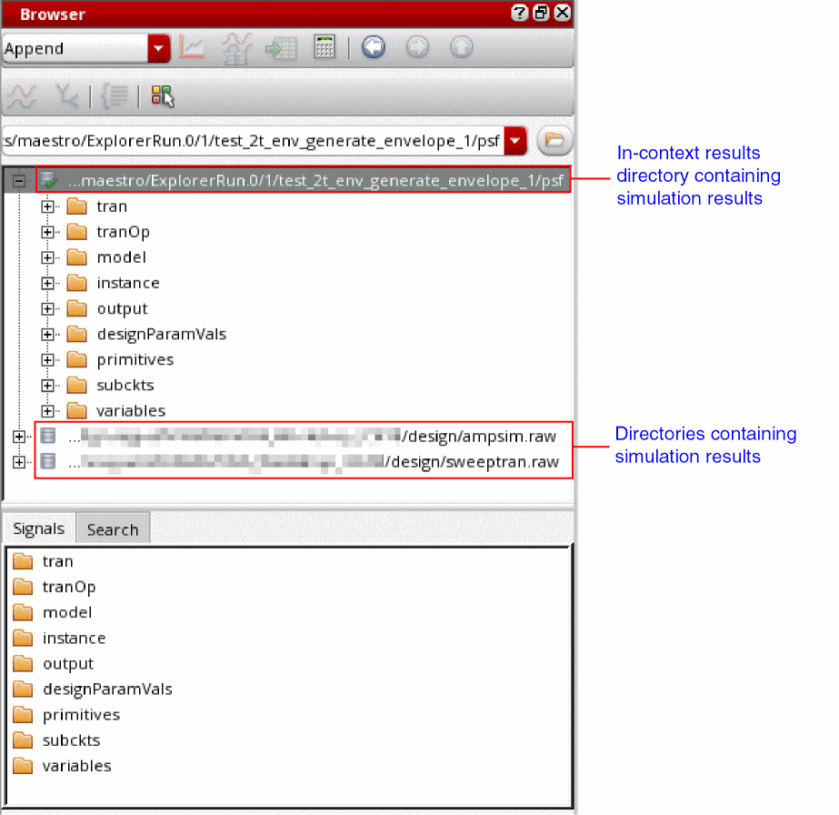This screenshot has width=839, height=815.
Task: Expand the ampsim.raw results directory
Action: click(x=19, y=437)
